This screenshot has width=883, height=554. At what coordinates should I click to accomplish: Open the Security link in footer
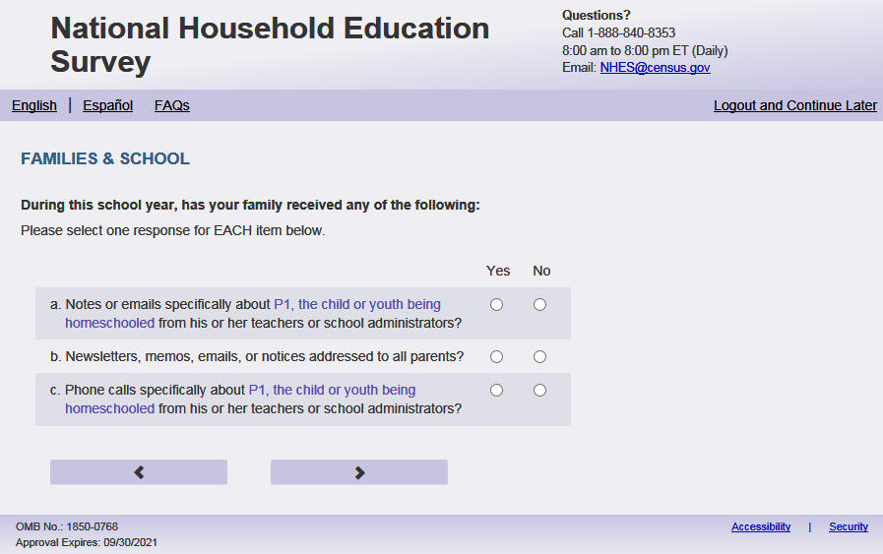click(x=848, y=526)
